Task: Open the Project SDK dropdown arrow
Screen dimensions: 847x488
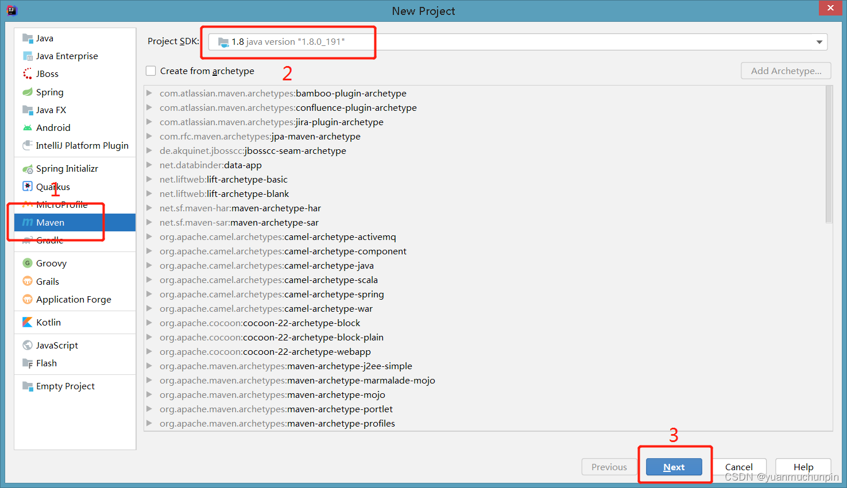Action: click(x=819, y=42)
